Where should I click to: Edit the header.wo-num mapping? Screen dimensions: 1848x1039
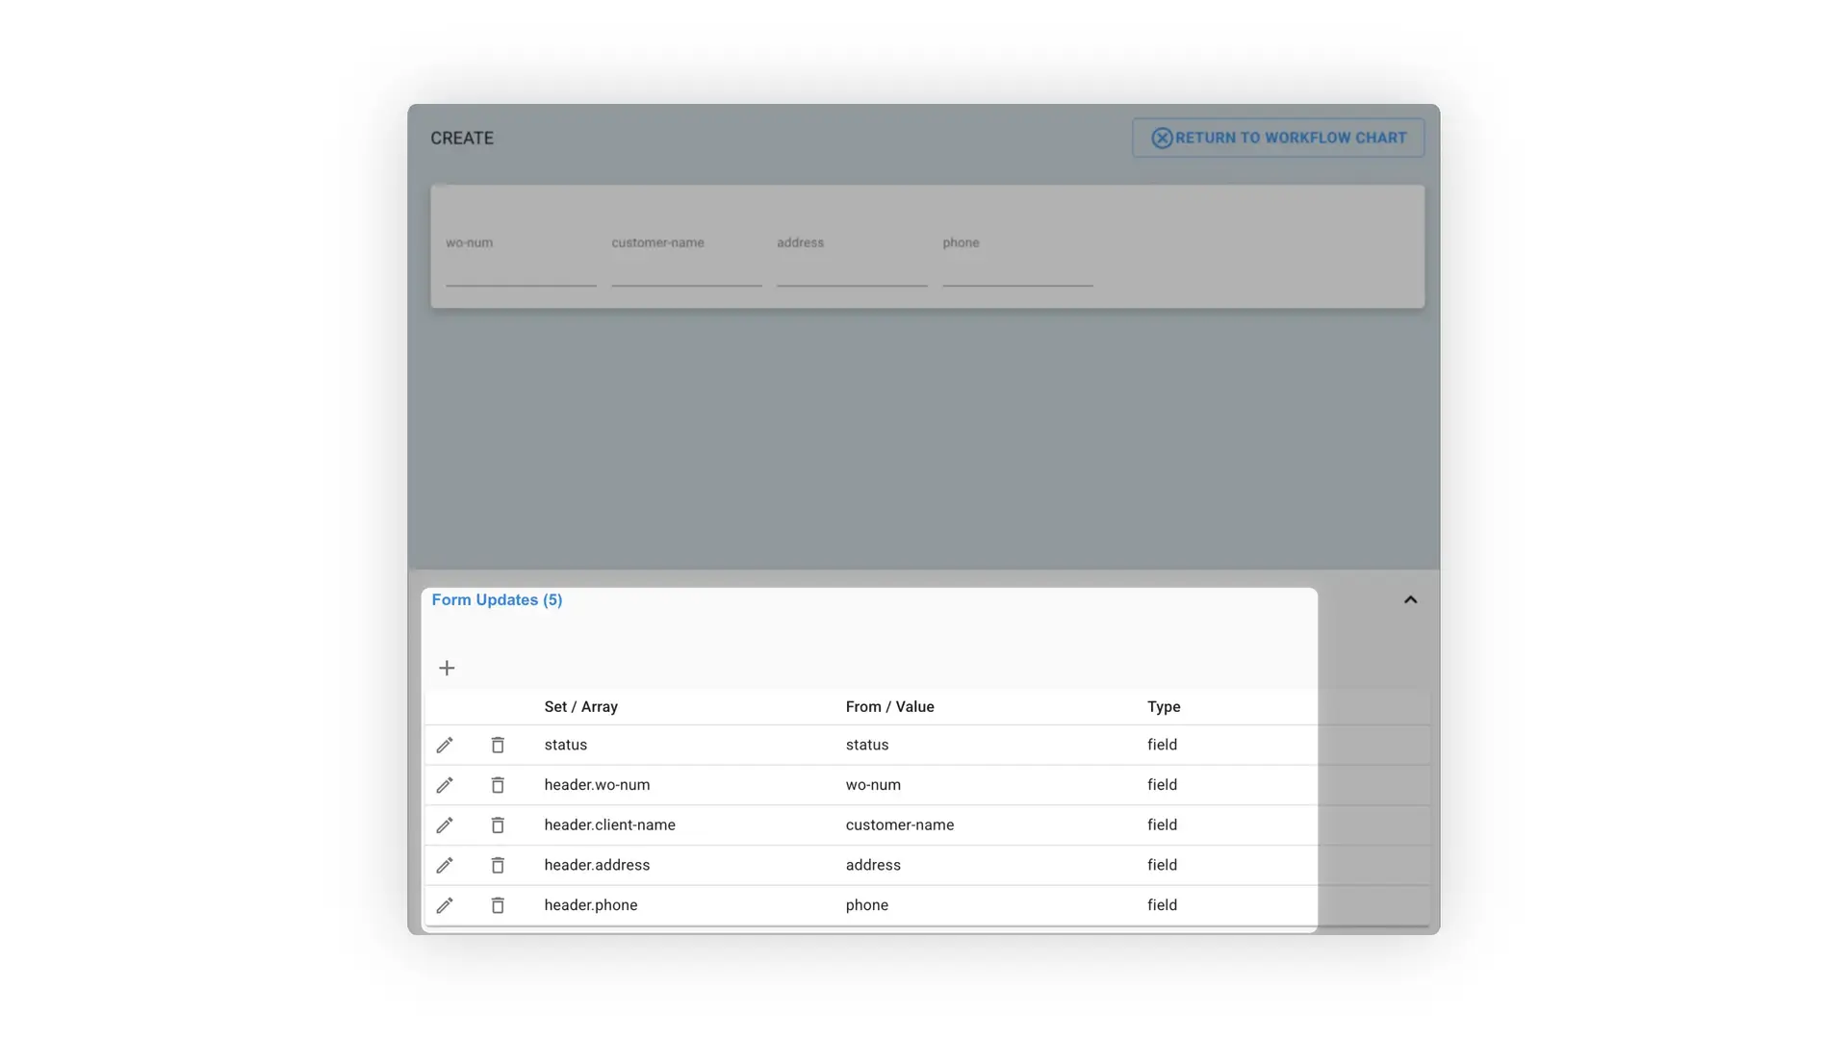(x=445, y=784)
